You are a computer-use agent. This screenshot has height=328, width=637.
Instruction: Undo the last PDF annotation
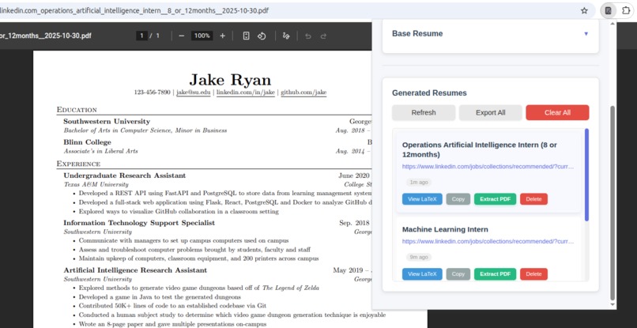pyautogui.click(x=308, y=36)
